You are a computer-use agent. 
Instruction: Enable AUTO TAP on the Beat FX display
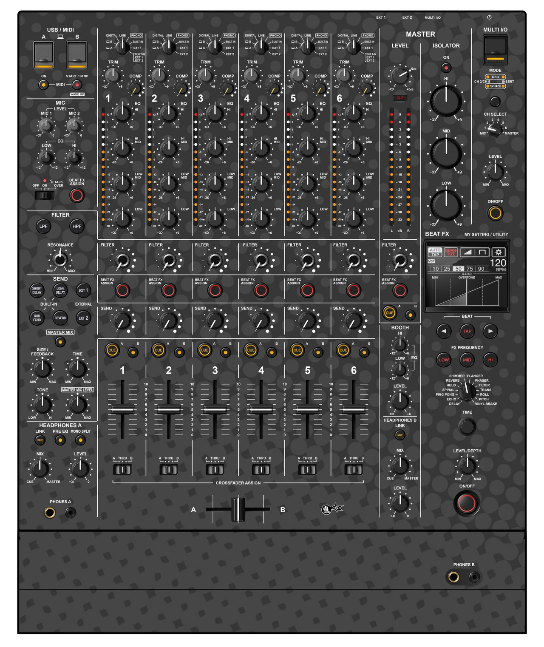tap(435, 252)
